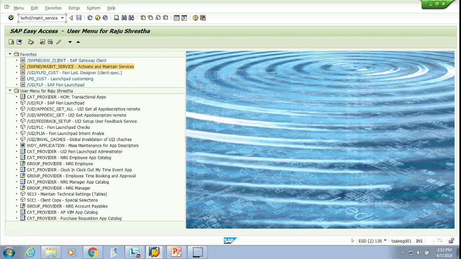Open the Extras menu
Image resolution: width=461 pixels, height=259 pixels.
point(74,8)
